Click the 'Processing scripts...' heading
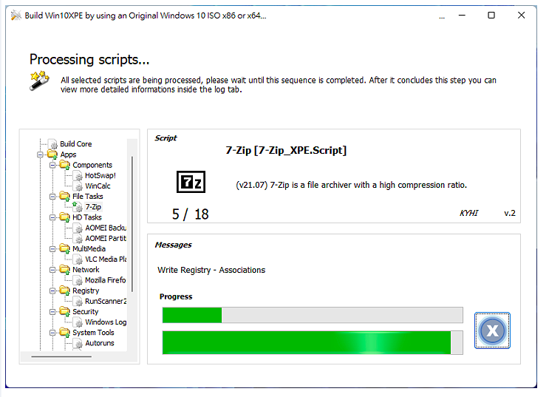This screenshot has height=397, width=549. click(x=89, y=60)
